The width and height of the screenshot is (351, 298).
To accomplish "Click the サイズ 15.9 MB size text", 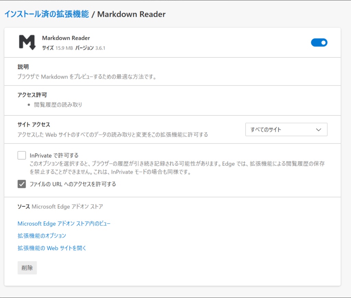I will point(58,48).
